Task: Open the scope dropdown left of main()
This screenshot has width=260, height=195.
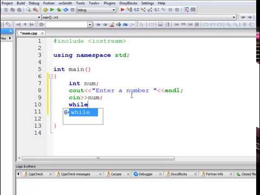Action: coord(39,17)
